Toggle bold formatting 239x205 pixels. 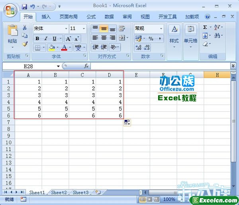[37, 39]
